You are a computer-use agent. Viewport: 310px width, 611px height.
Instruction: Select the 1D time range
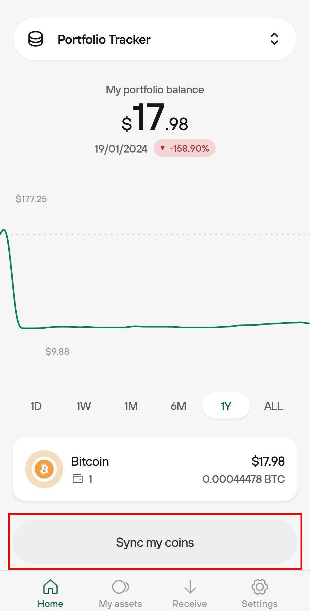pos(36,406)
